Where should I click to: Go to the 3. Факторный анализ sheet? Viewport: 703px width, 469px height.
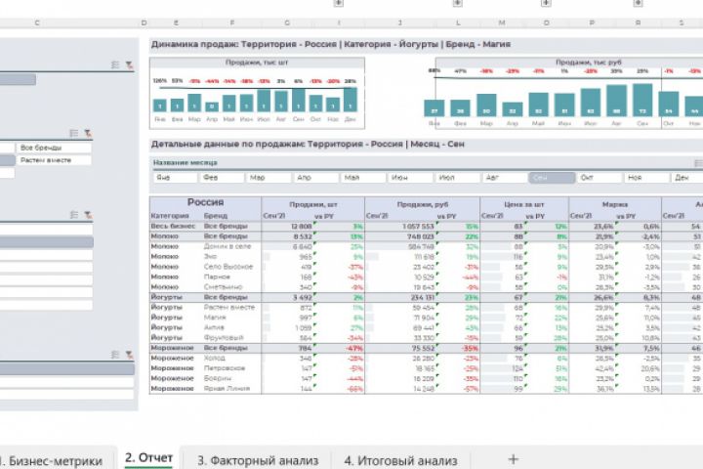click(x=258, y=460)
